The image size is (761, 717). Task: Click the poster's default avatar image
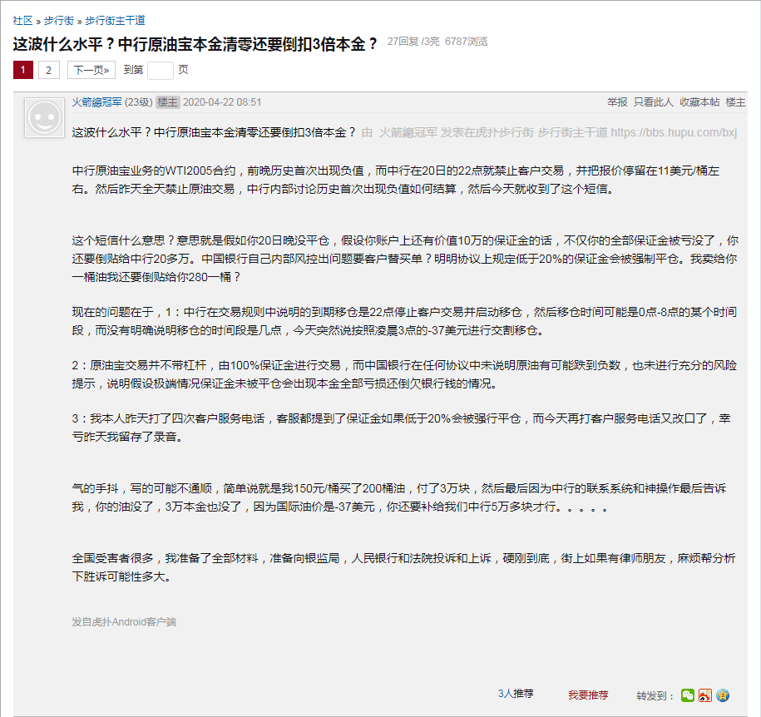click(x=44, y=117)
